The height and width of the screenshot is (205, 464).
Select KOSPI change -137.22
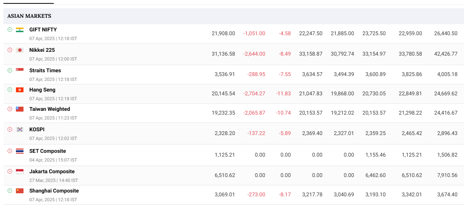click(256, 133)
